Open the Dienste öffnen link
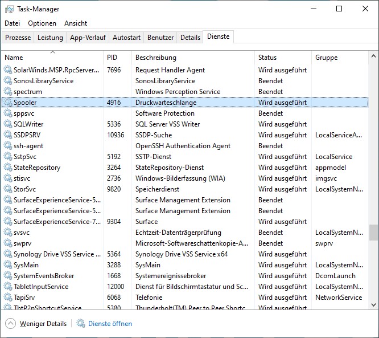Image resolution: width=379 pixels, height=338 pixels. click(110, 324)
